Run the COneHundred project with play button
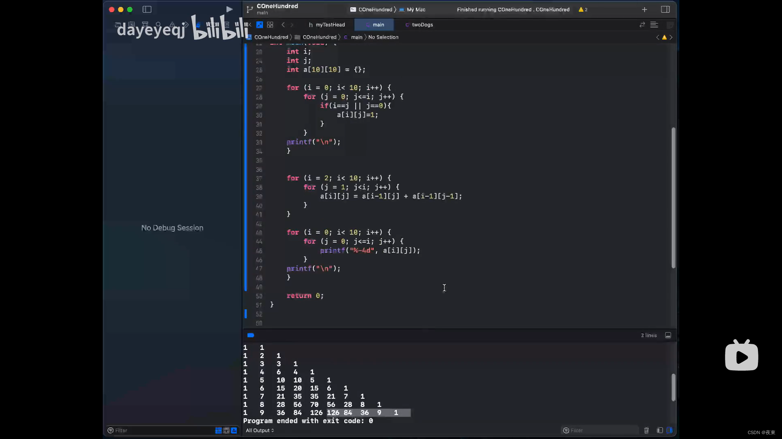The image size is (782, 439). (x=229, y=9)
